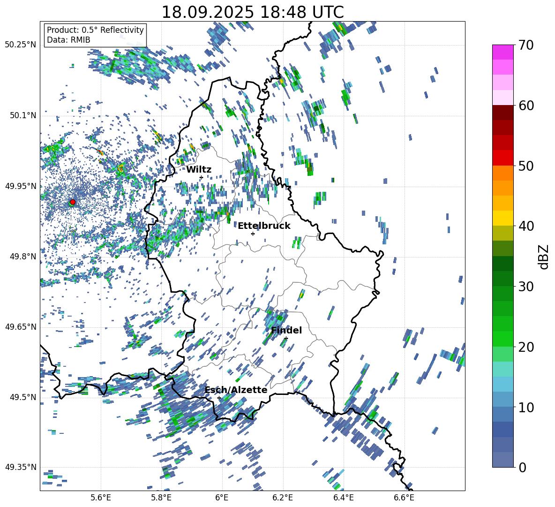Click the 6.4°E longitude label

(x=344, y=498)
